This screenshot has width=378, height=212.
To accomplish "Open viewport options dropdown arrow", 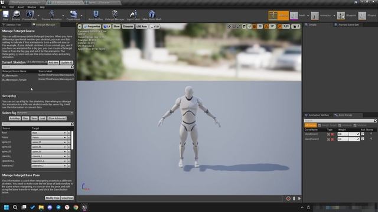I will click(80, 26).
